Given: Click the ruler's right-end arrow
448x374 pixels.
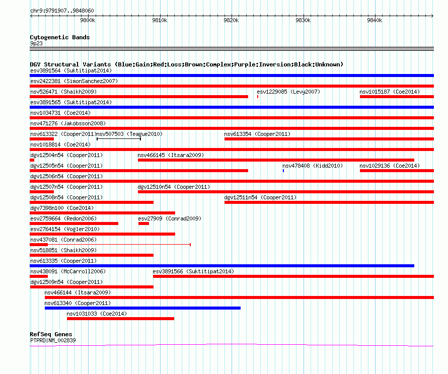Looking at the screenshot, I should click(x=432, y=16).
